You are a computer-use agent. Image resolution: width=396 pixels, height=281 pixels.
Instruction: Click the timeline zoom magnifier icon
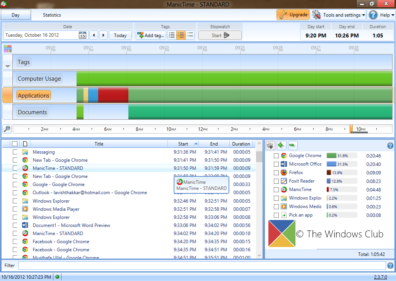click(x=8, y=129)
